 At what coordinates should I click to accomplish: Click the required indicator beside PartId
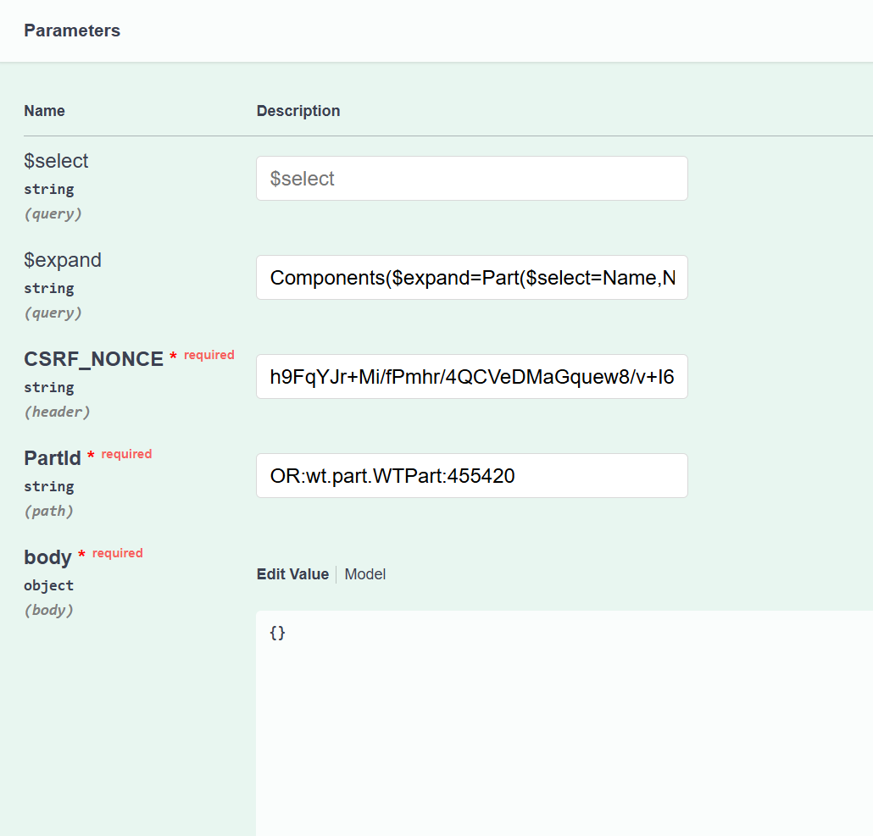[x=125, y=453]
